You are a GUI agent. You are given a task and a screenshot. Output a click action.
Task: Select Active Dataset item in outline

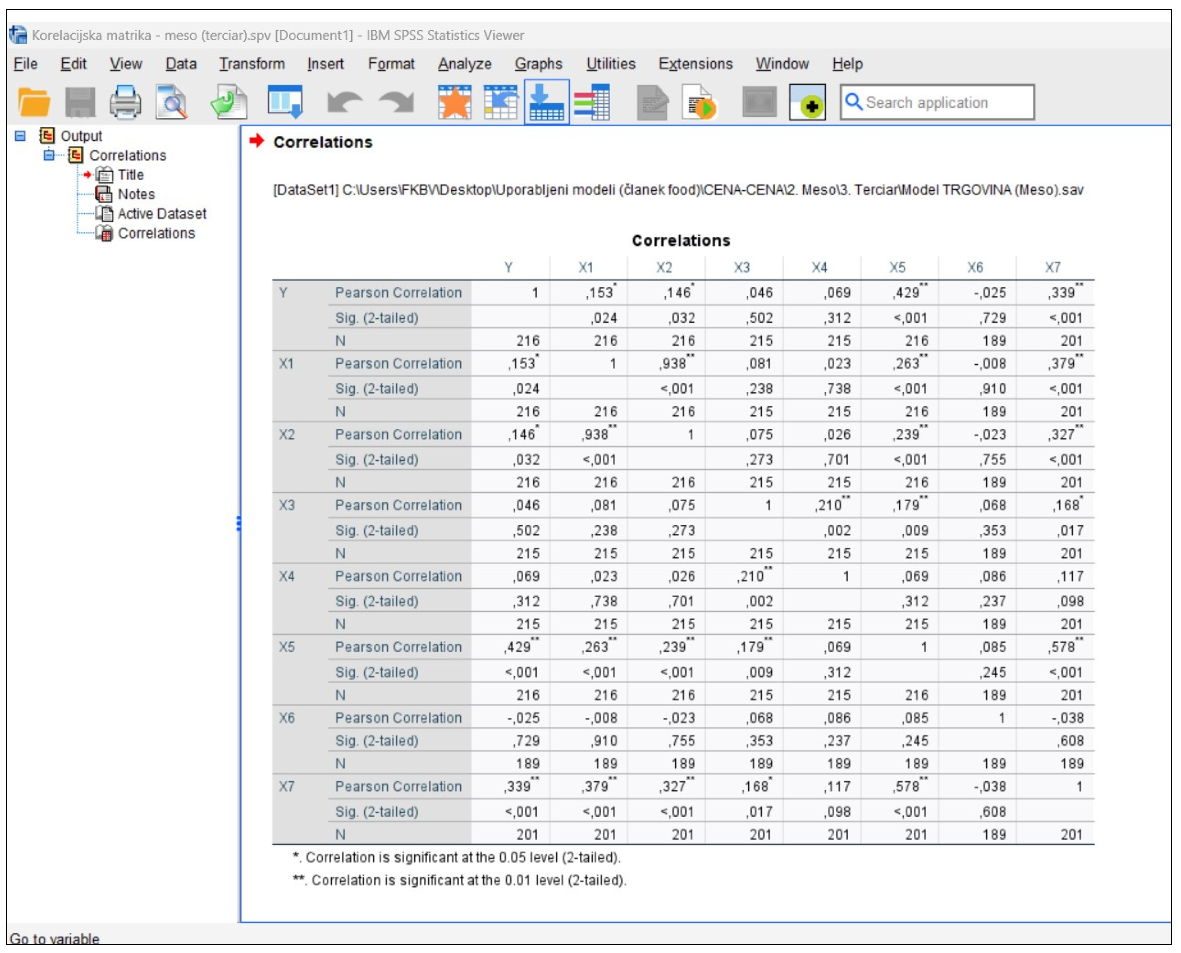click(x=162, y=213)
